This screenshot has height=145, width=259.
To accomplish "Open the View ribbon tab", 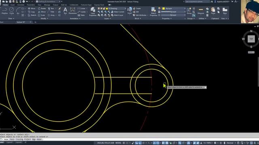I will (40, 5).
